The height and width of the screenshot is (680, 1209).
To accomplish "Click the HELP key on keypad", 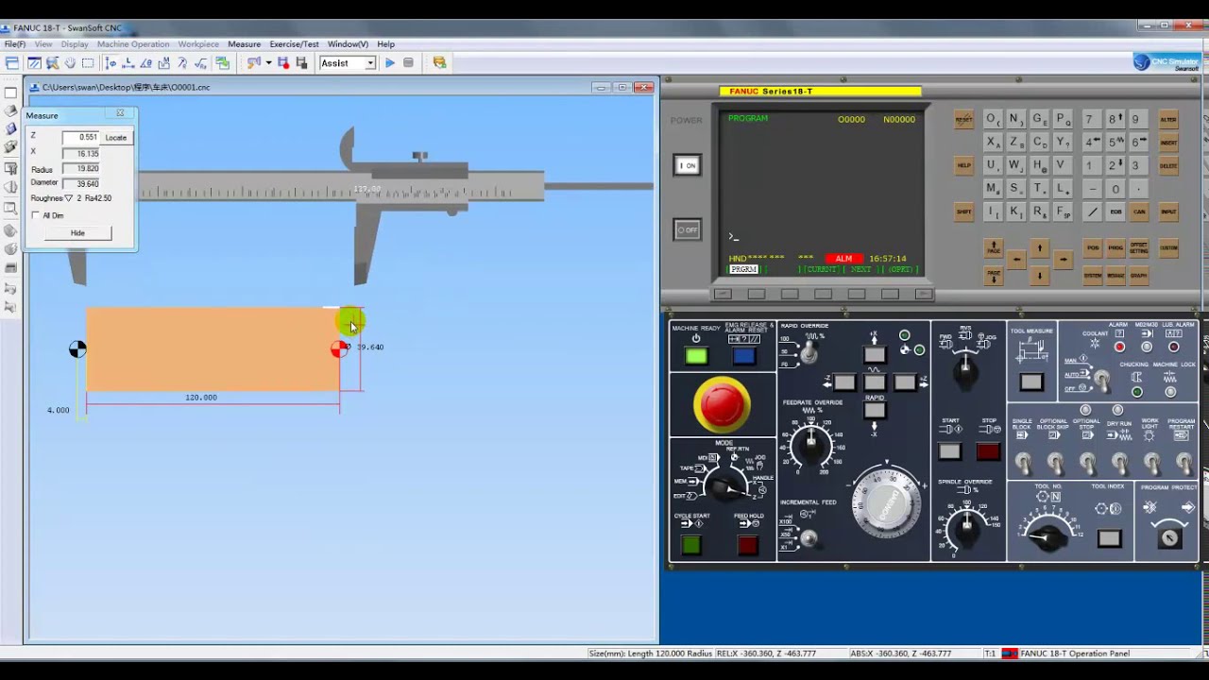I will coord(963,165).
